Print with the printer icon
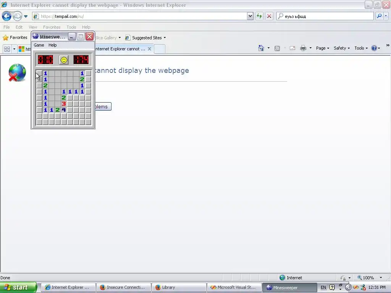The image size is (391, 293). (x=303, y=48)
